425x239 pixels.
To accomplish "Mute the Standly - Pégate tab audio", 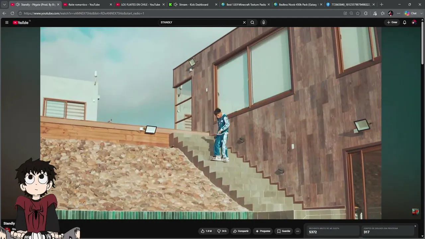I will [x=18, y=5].
